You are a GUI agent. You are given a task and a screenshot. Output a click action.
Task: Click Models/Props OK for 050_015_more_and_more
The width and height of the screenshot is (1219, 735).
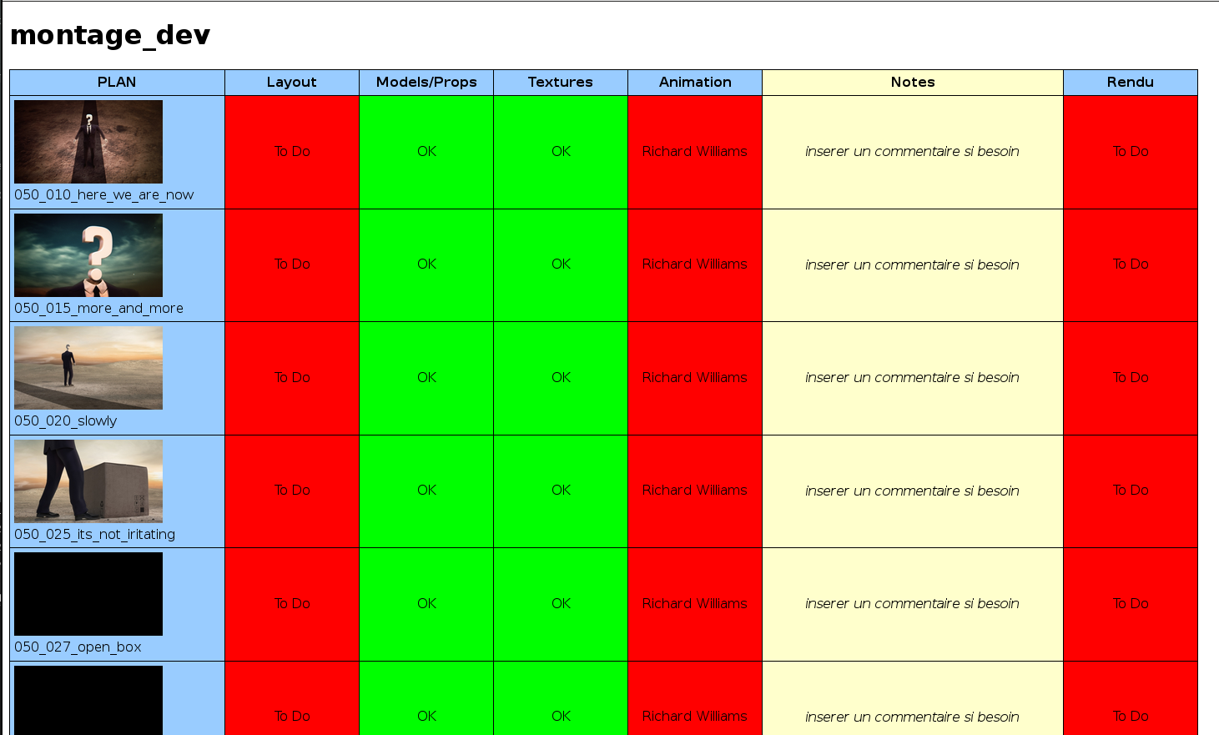coord(426,264)
